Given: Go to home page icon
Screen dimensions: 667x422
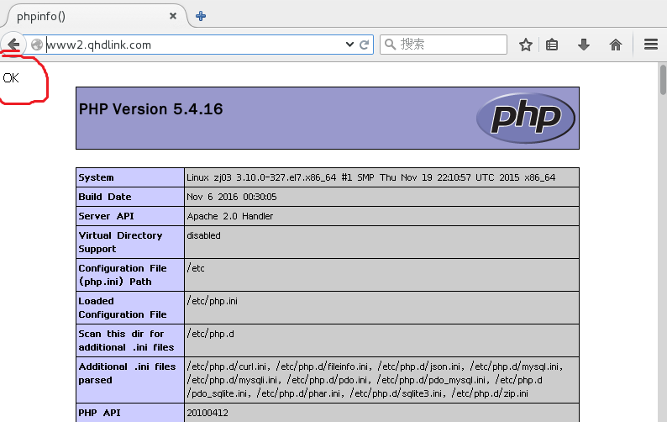Looking at the screenshot, I should point(616,45).
